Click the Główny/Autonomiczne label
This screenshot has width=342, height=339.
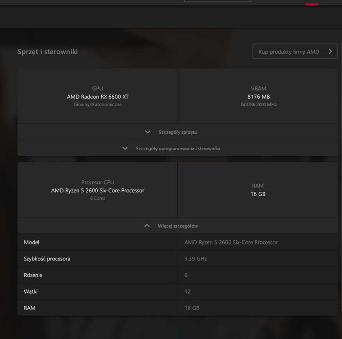(98, 105)
